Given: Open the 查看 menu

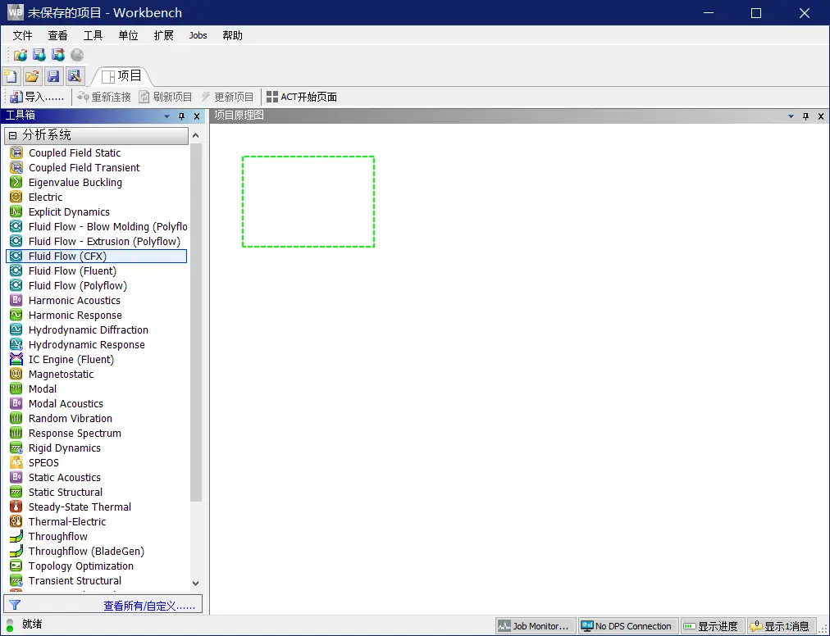Looking at the screenshot, I should click(x=57, y=35).
